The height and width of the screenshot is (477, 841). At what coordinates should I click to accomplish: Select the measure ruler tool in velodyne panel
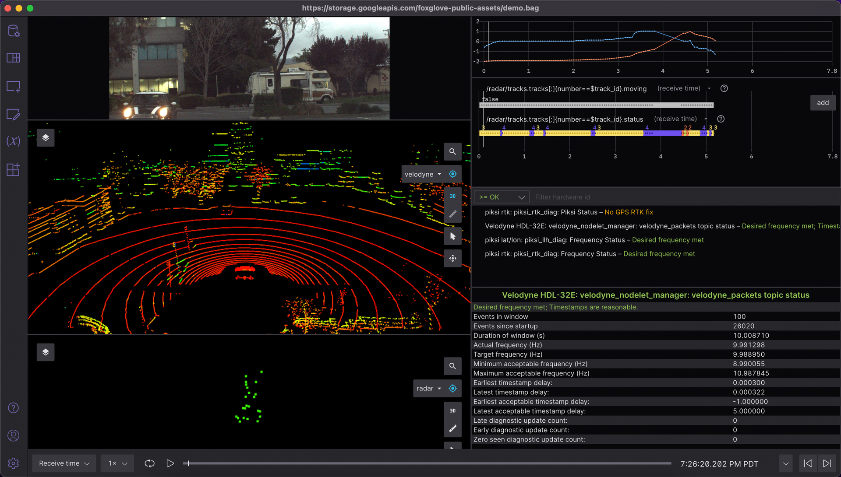[x=452, y=214]
